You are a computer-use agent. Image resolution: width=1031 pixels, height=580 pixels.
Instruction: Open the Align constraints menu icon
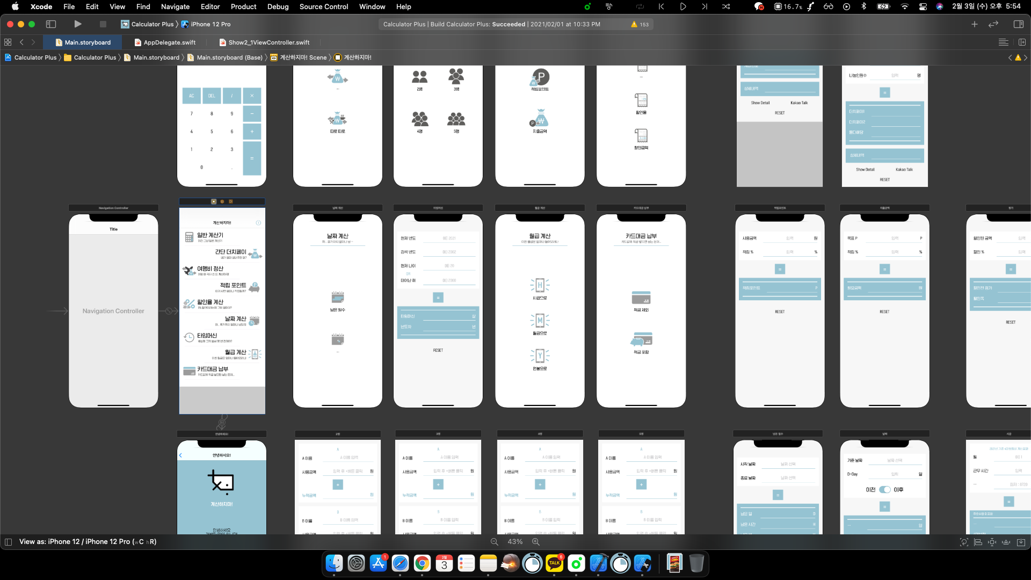[978, 542]
